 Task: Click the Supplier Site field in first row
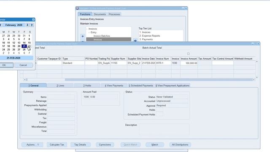134,63
